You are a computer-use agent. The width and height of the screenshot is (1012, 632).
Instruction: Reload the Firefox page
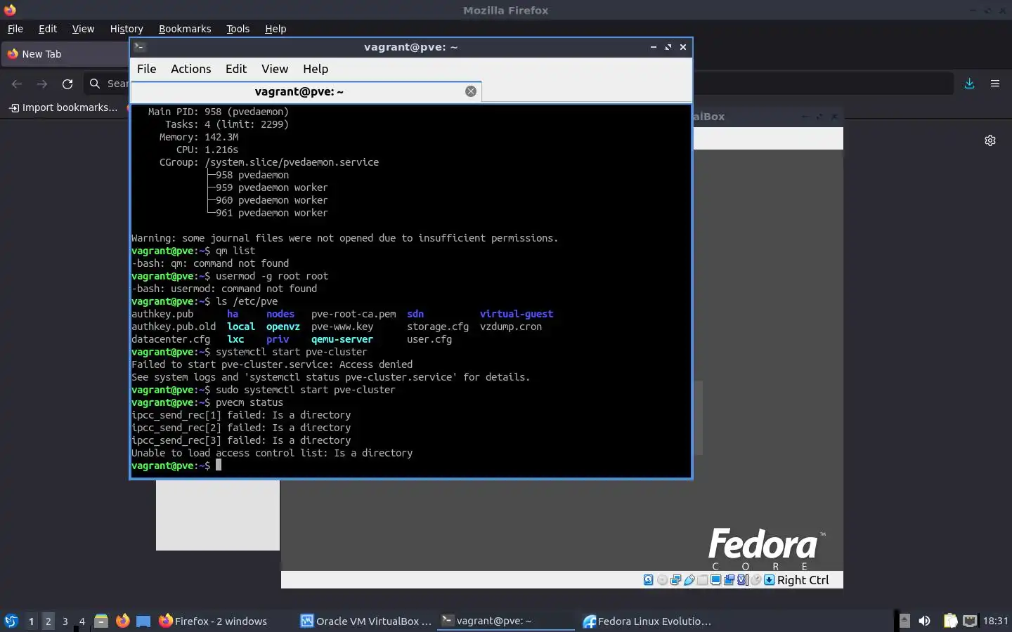click(x=67, y=84)
